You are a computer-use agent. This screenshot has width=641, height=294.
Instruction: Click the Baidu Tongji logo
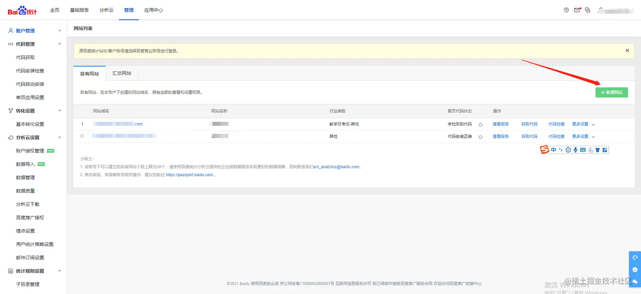click(x=22, y=10)
